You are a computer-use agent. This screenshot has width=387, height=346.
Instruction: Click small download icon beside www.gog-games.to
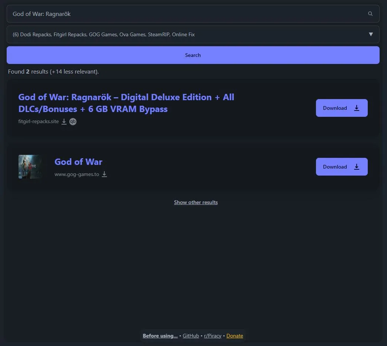[104, 174]
